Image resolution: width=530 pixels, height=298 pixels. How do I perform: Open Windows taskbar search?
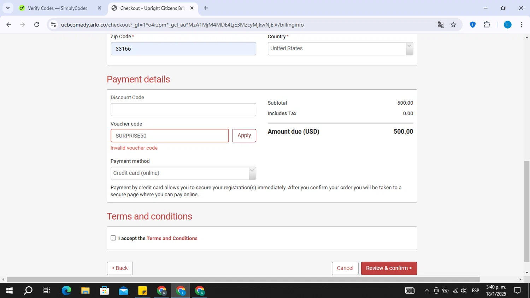pos(28,291)
